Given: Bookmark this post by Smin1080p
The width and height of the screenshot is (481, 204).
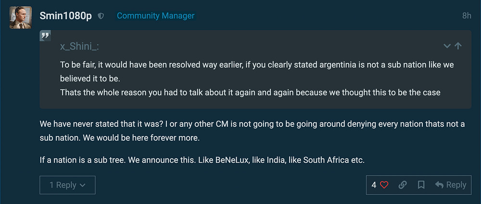Looking at the screenshot, I should coord(421,185).
